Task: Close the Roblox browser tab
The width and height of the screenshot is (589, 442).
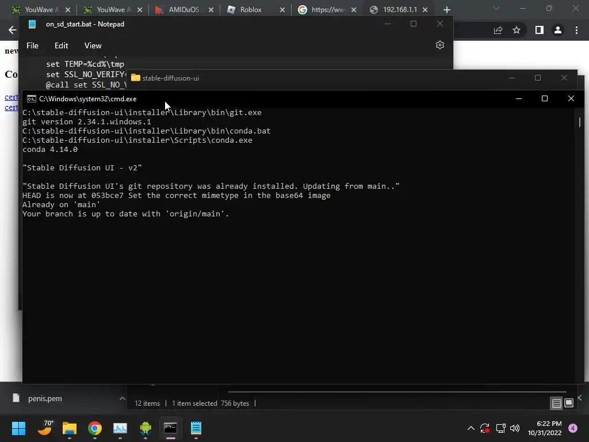Action: 282,10
